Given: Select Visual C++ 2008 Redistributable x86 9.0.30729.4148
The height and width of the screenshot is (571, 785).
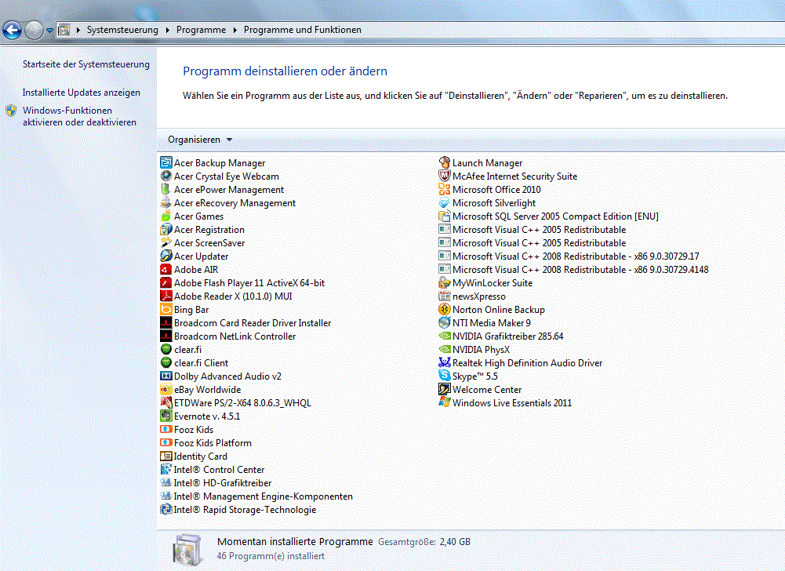Looking at the screenshot, I should pos(574,269).
